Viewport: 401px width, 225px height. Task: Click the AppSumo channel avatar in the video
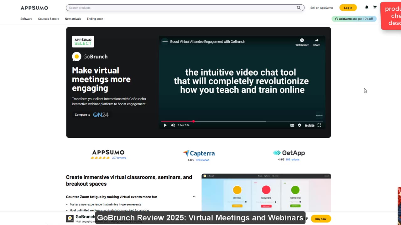click(x=165, y=42)
